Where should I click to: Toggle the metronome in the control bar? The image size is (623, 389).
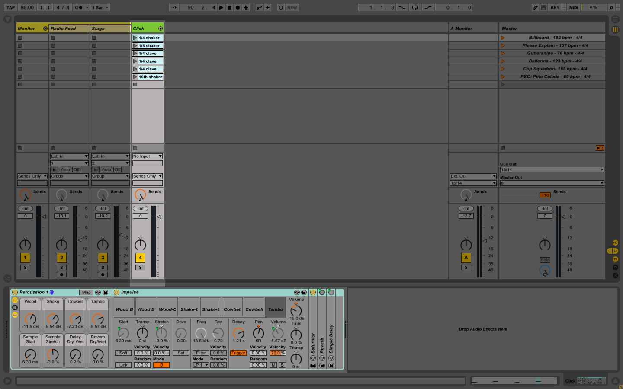coord(78,7)
